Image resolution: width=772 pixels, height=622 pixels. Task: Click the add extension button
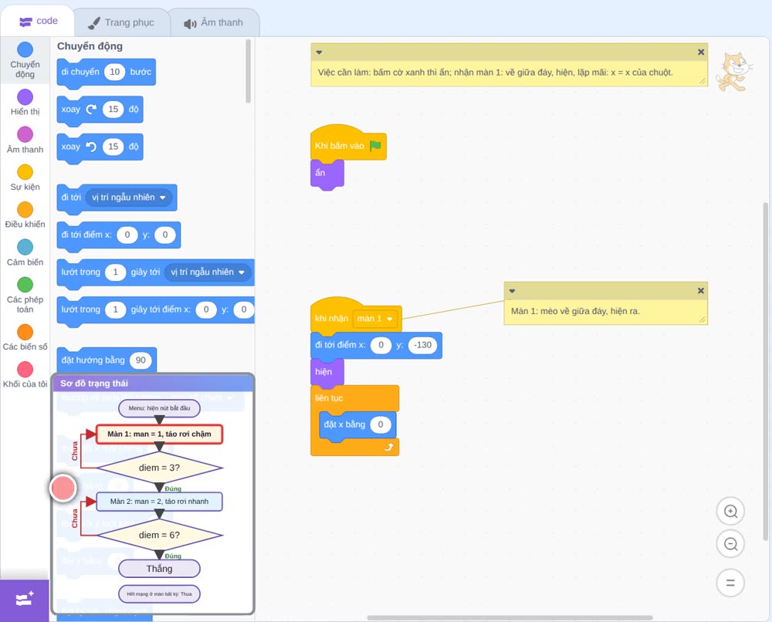pyautogui.click(x=25, y=600)
